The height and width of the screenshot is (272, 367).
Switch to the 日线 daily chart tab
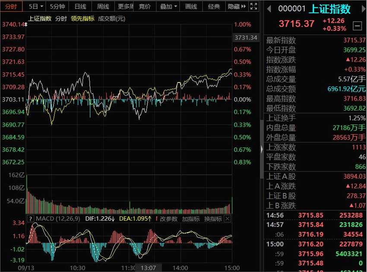(80, 6)
